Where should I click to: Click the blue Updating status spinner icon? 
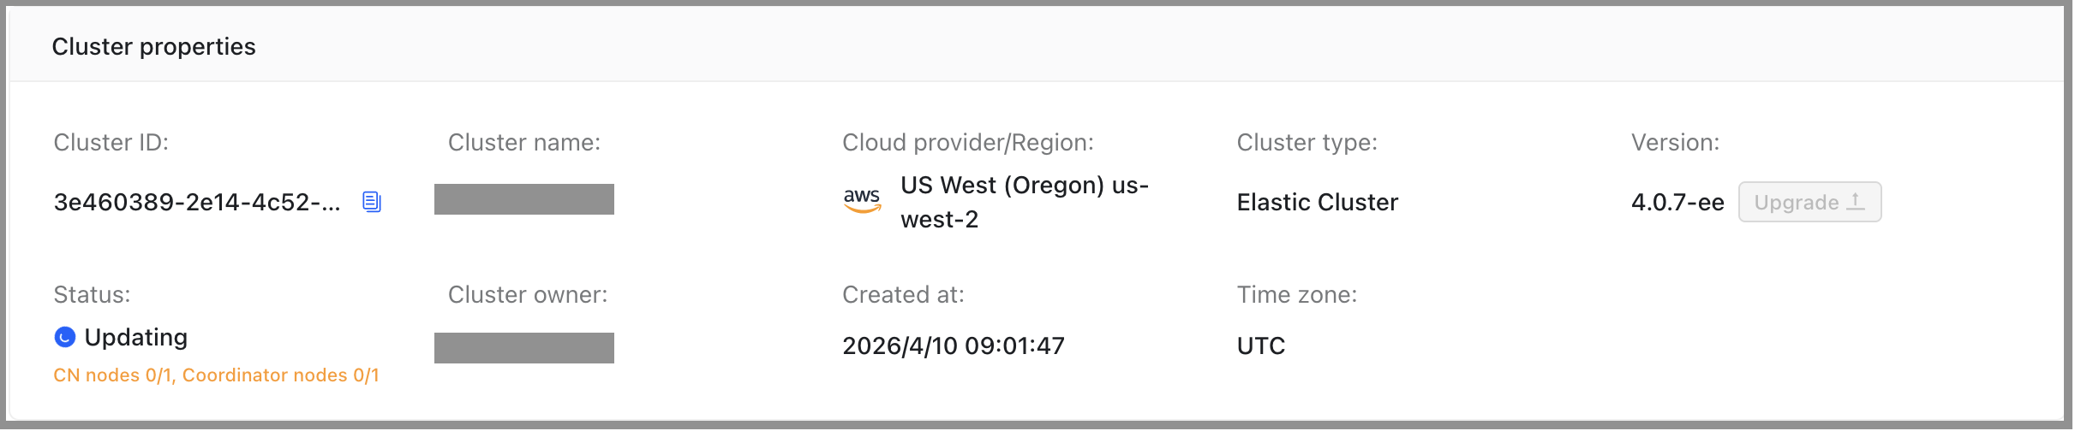(x=65, y=338)
